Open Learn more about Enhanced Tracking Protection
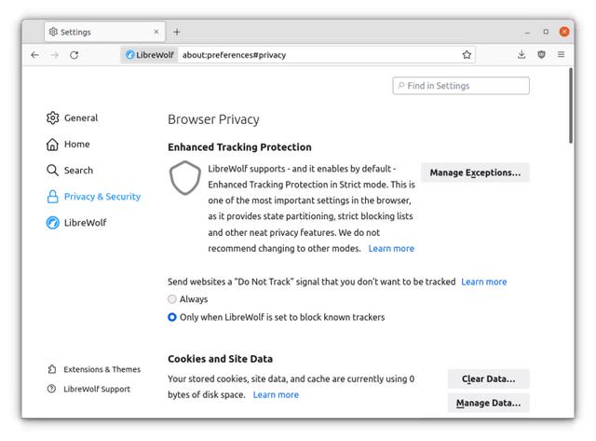596x441 pixels. tap(391, 248)
